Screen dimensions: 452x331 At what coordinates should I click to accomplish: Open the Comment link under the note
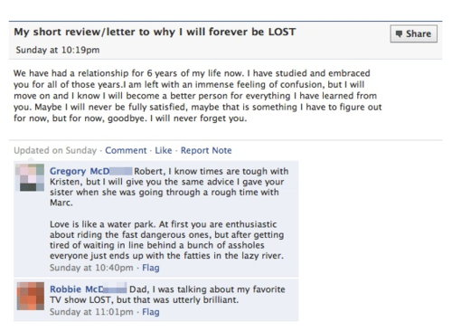pyautogui.click(x=126, y=150)
